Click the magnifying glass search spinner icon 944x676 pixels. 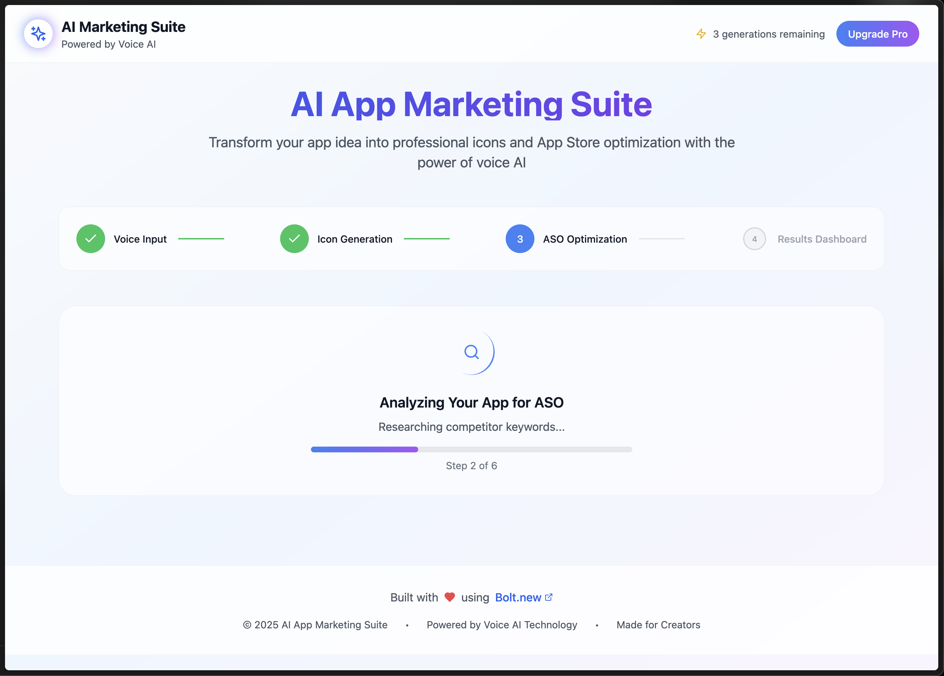472,352
